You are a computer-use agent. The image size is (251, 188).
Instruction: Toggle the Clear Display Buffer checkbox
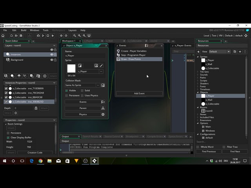pos(8,137)
